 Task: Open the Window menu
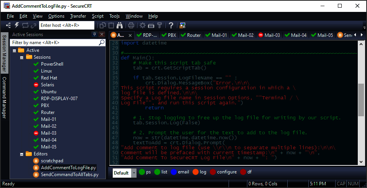pyautogui.click(x=134, y=16)
